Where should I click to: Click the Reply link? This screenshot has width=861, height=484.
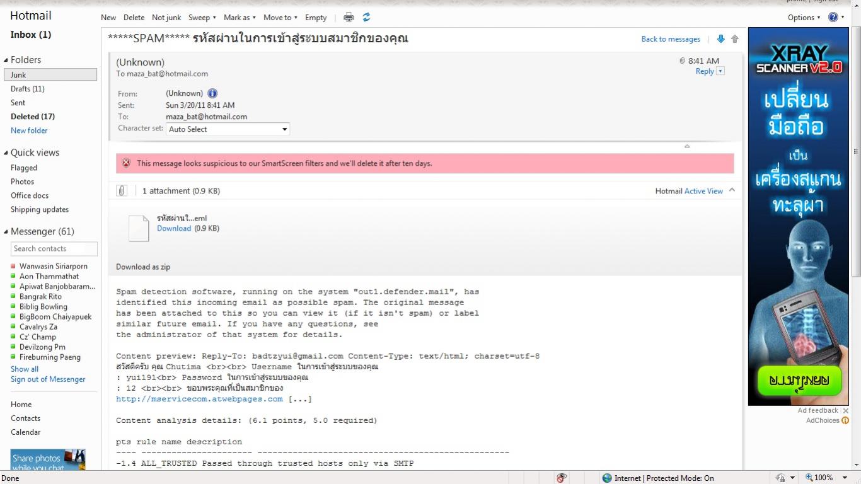pyautogui.click(x=705, y=71)
